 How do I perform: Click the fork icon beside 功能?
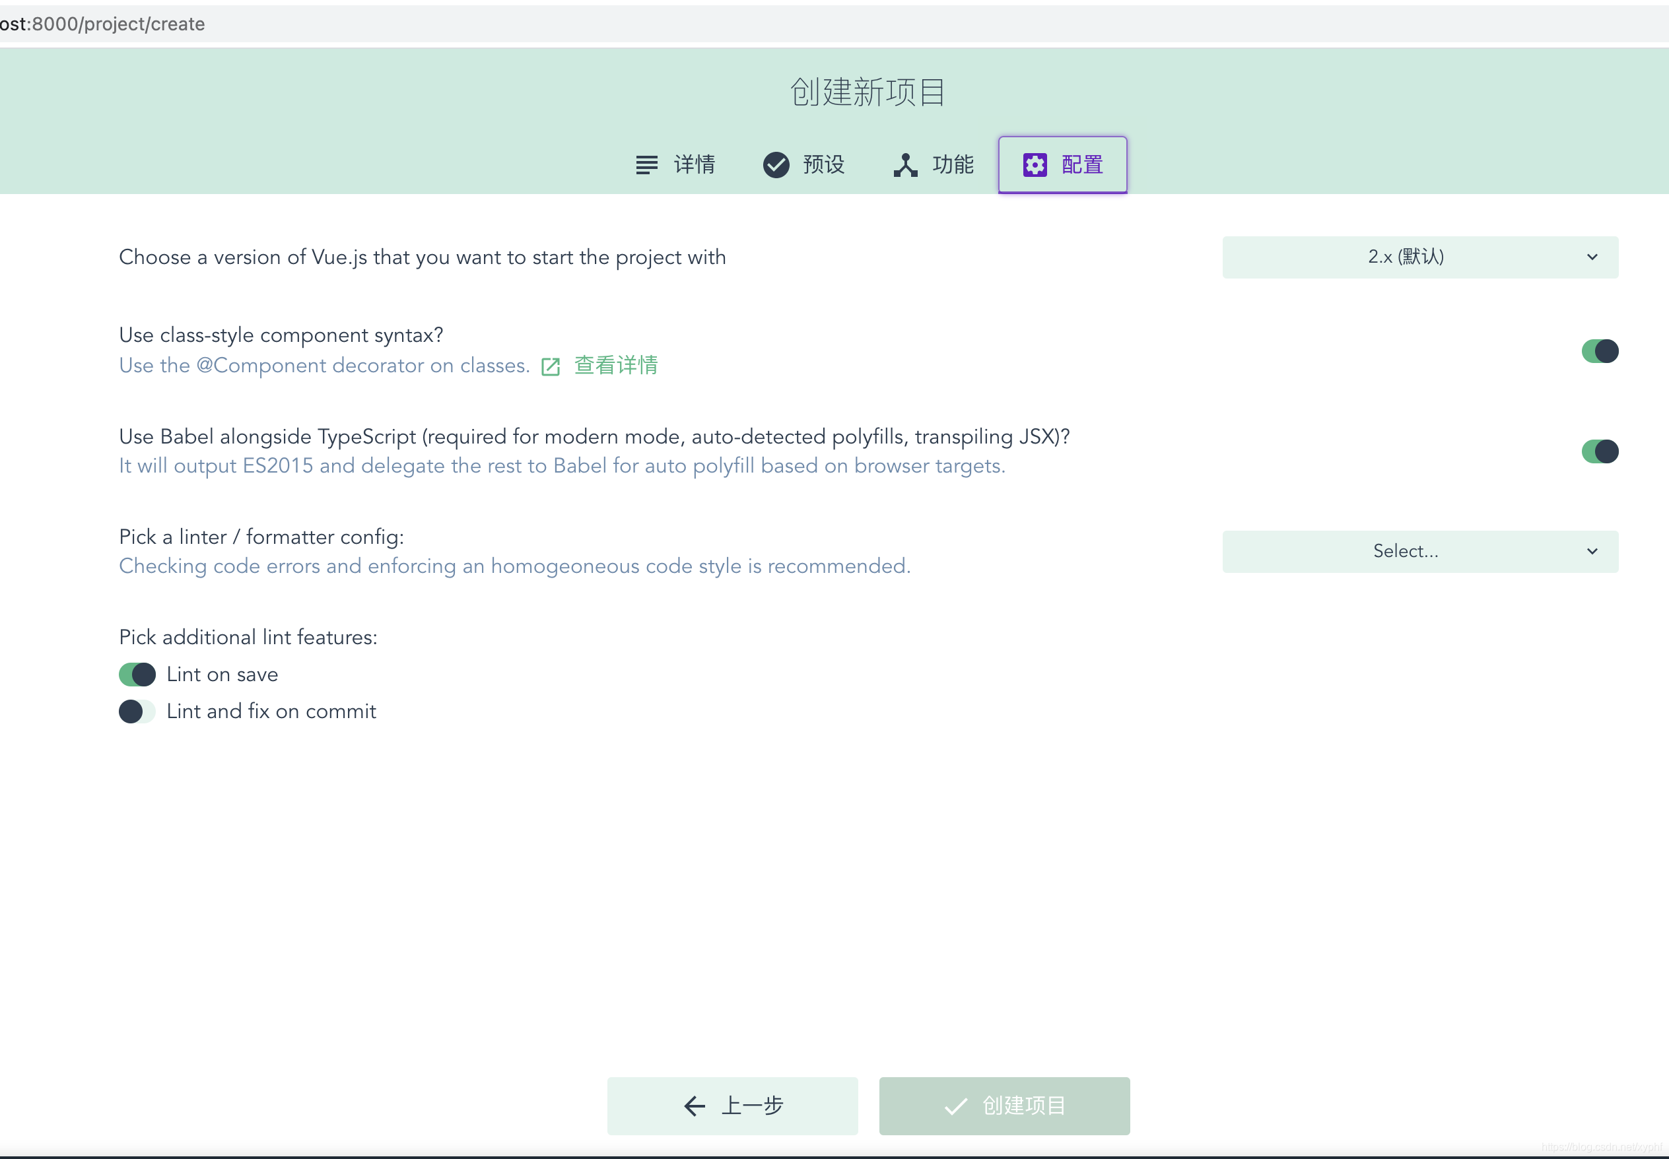click(905, 165)
